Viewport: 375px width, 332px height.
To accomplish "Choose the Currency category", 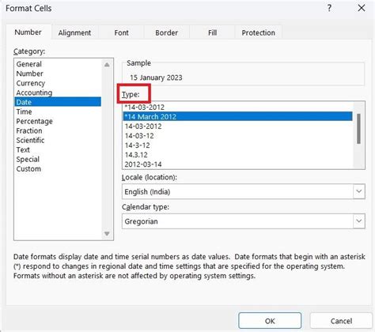I will 58,83.
